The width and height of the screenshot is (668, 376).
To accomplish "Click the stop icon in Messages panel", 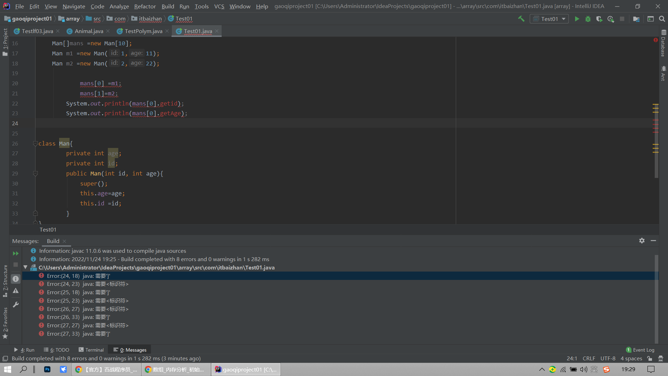I will (x=16, y=265).
